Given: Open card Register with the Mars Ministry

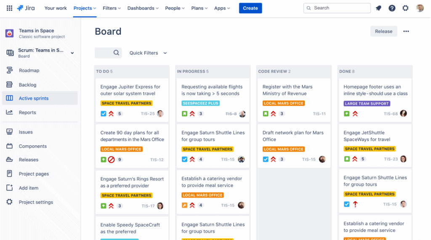Looking at the screenshot, I should (294, 100).
